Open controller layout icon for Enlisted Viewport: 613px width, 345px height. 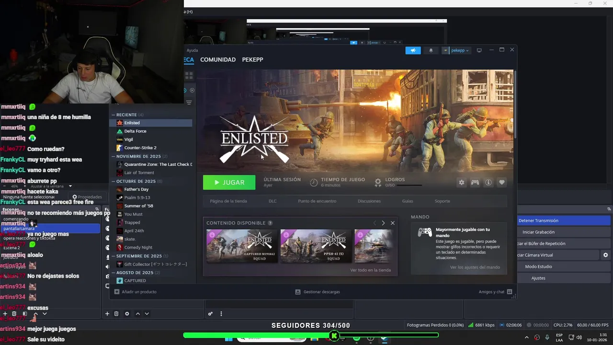click(475, 183)
